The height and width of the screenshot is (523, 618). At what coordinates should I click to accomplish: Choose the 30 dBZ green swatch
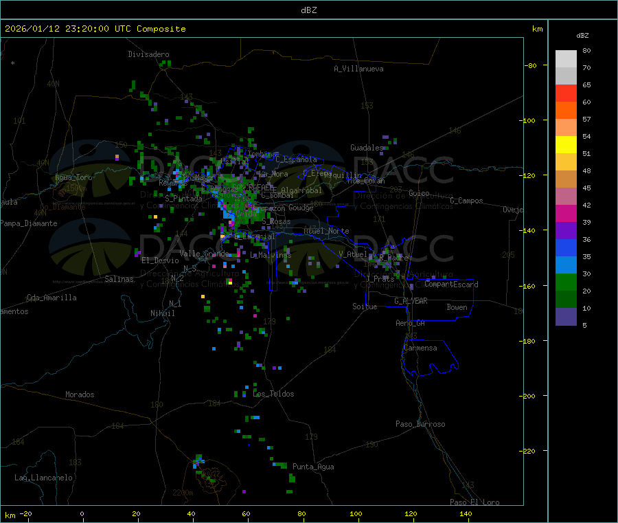[566, 282]
